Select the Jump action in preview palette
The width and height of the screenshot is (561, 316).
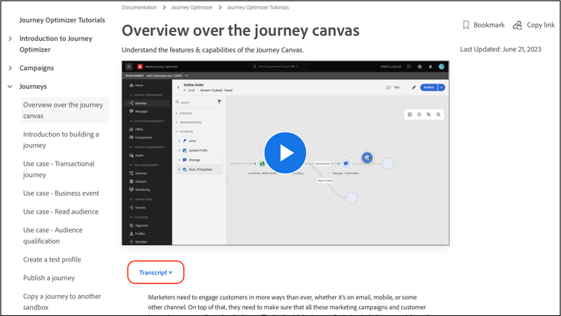tap(200, 141)
